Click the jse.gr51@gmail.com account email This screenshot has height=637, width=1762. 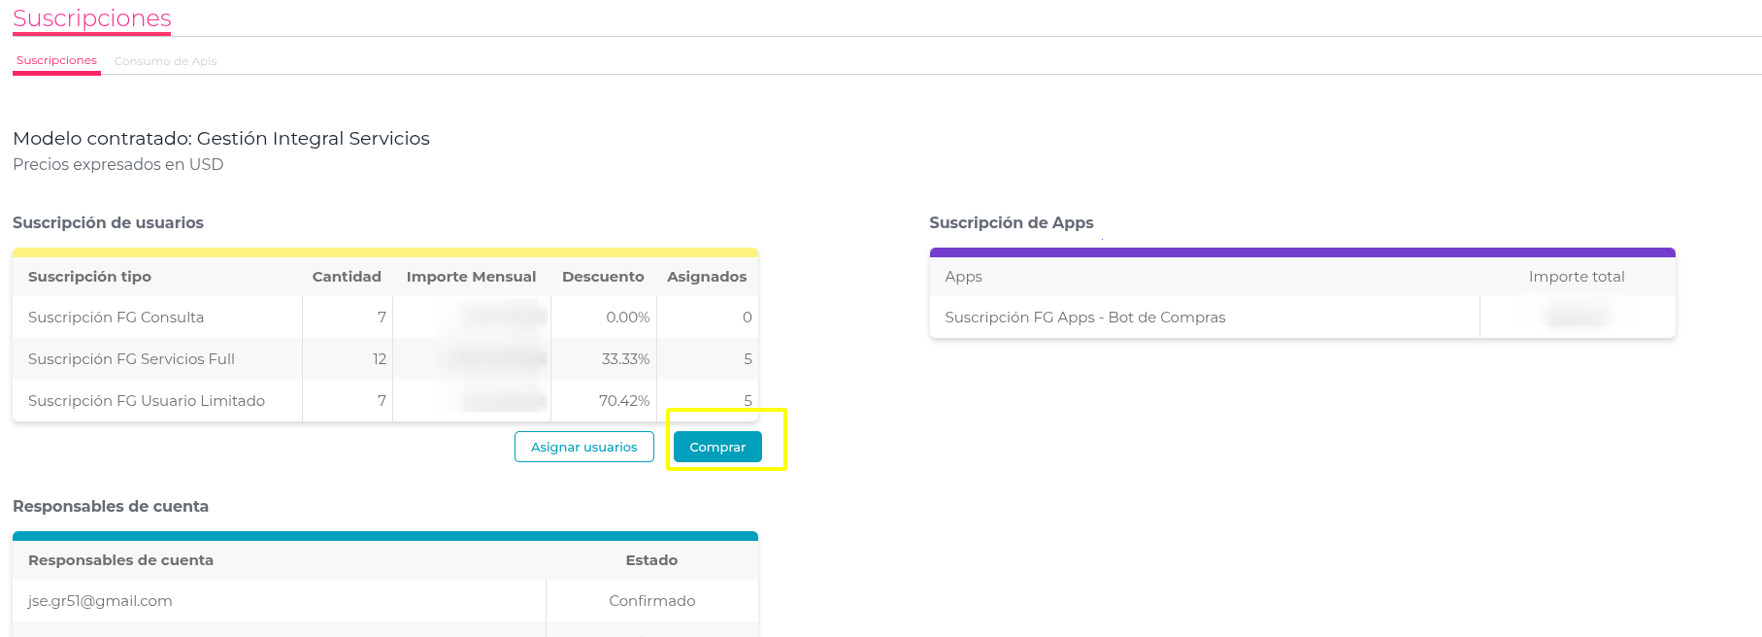tap(100, 601)
